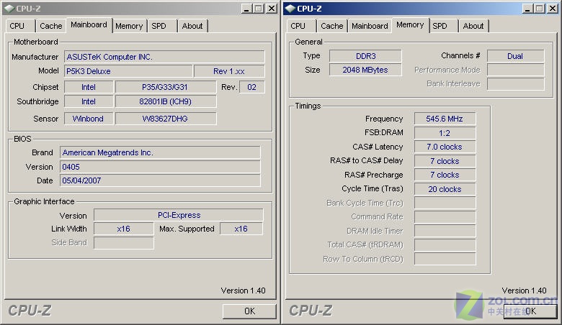
Task: Click the empty Side Band field
Action: [124, 243]
